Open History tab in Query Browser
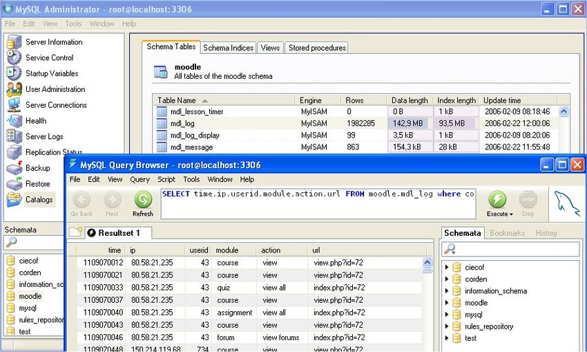The width and height of the screenshot is (587, 352). [546, 233]
